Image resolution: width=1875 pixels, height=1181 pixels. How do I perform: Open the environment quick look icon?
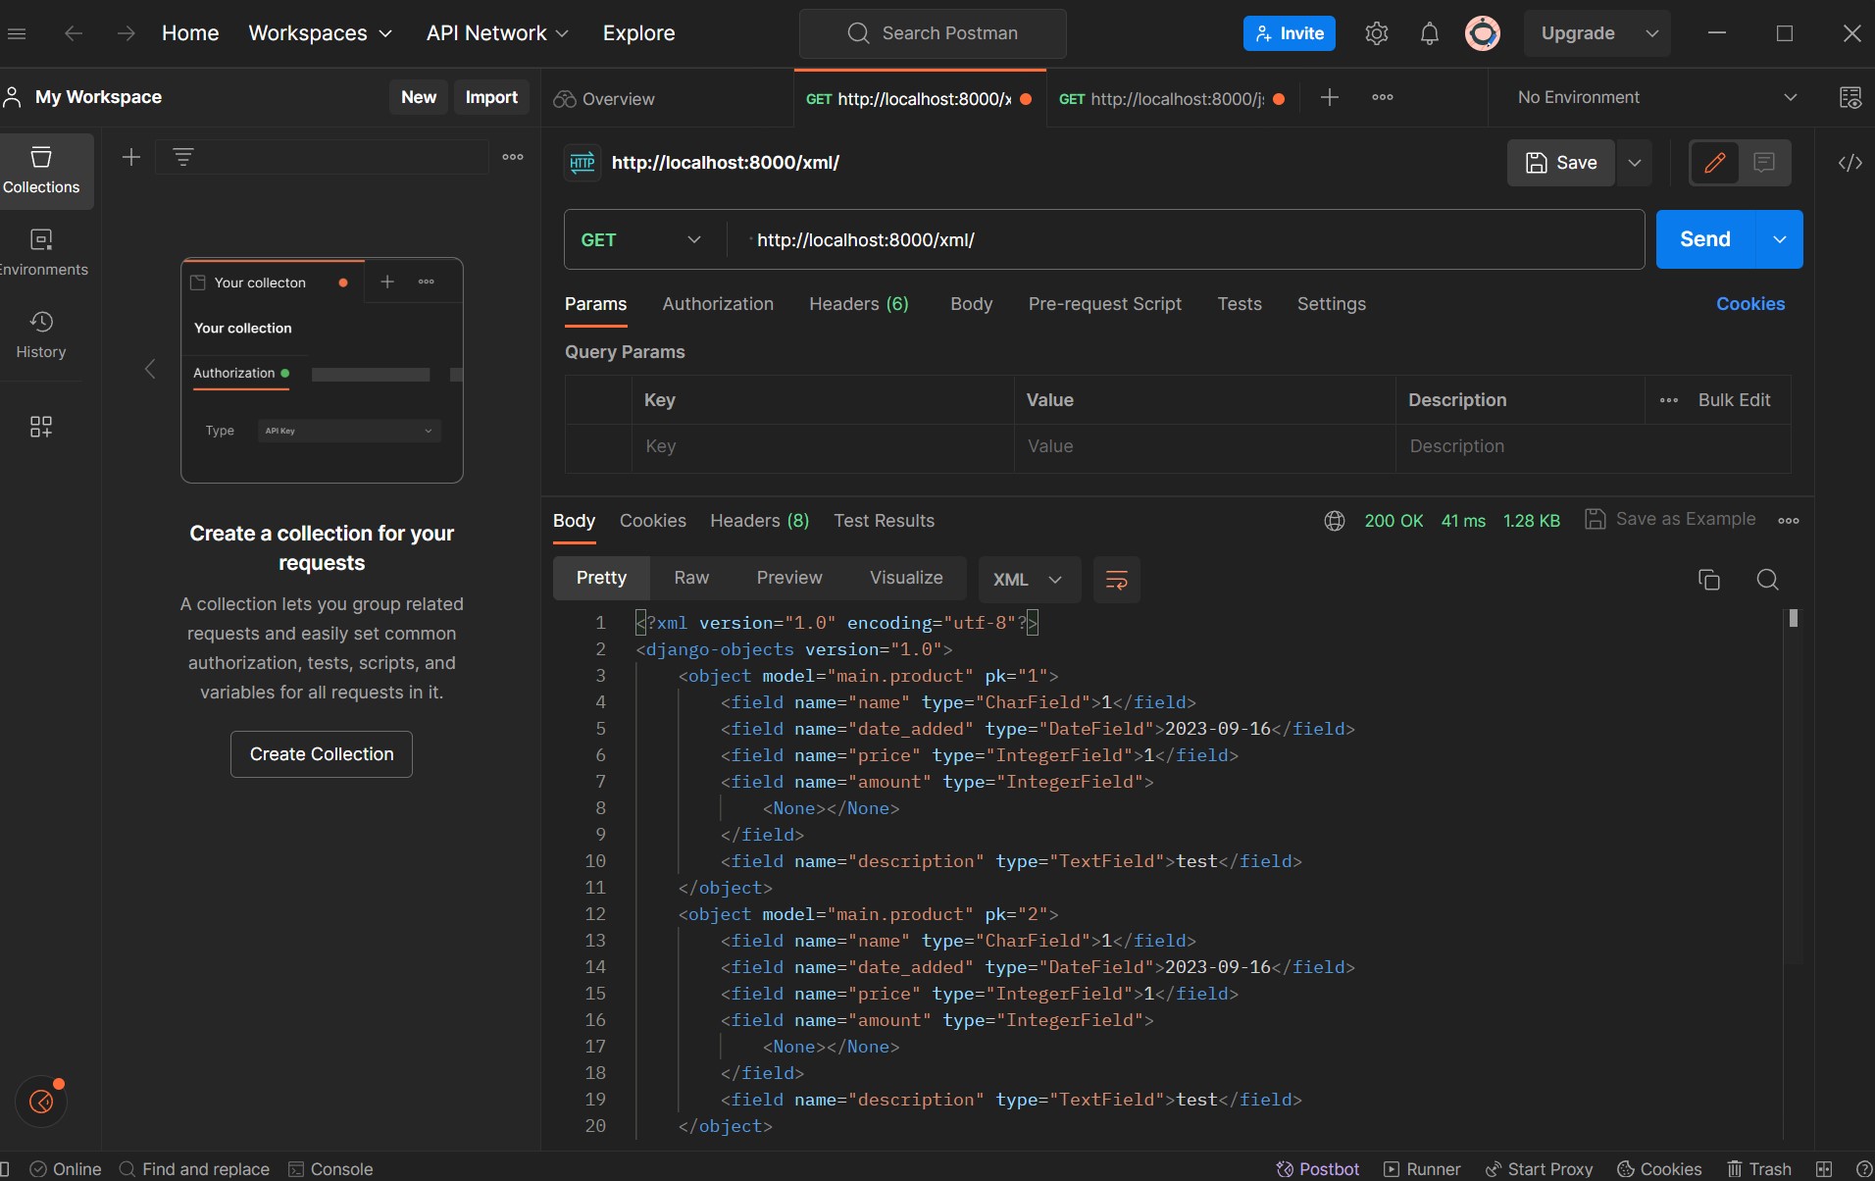point(1850,97)
